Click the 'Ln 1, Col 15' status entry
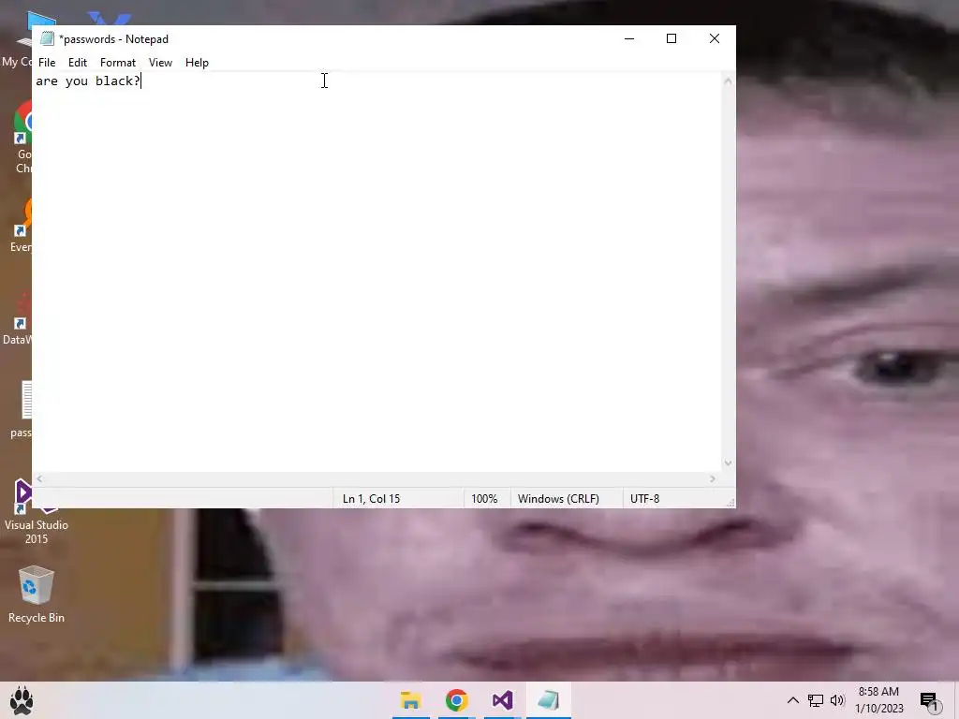Viewport: 959px width, 719px height. (371, 499)
